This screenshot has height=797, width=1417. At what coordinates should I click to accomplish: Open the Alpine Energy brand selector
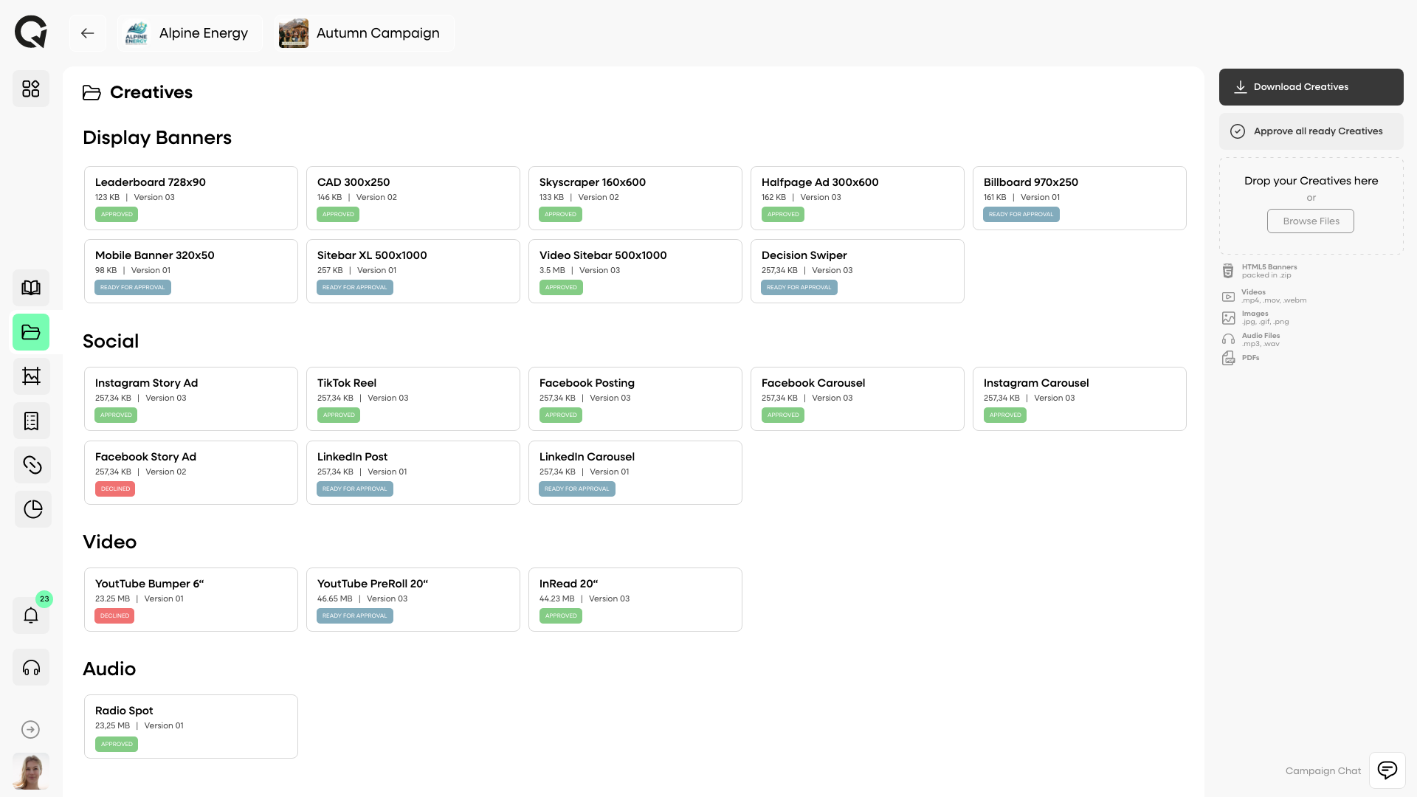point(189,32)
